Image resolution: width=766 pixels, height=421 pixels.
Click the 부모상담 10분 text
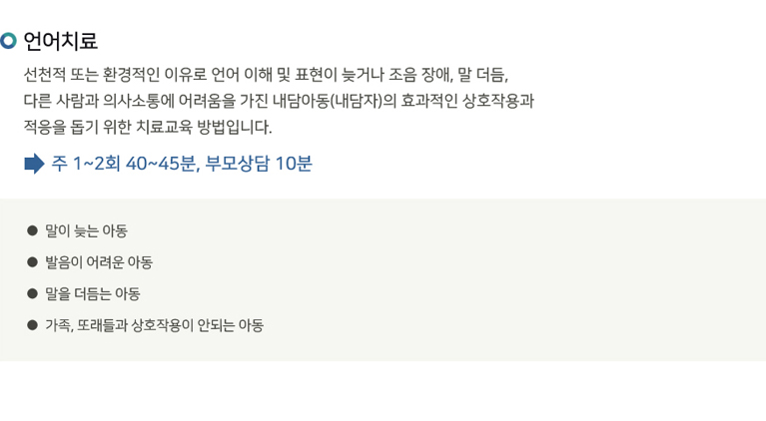[x=259, y=164]
